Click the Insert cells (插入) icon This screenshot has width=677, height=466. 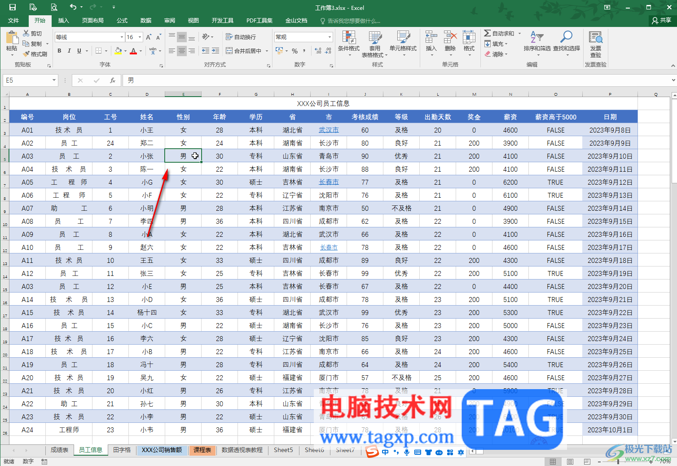click(x=431, y=44)
